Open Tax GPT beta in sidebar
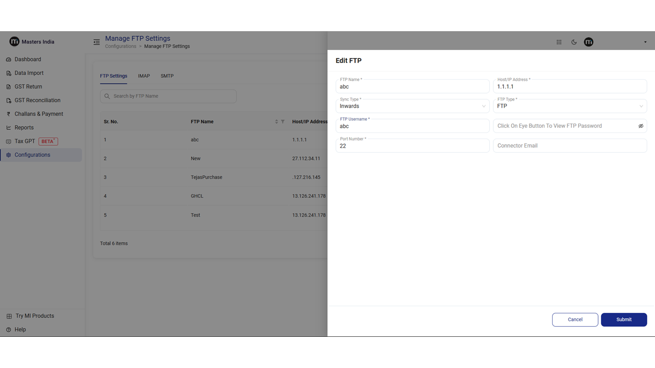The height and width of the screenshot is (368, 655). coord(25,141)
